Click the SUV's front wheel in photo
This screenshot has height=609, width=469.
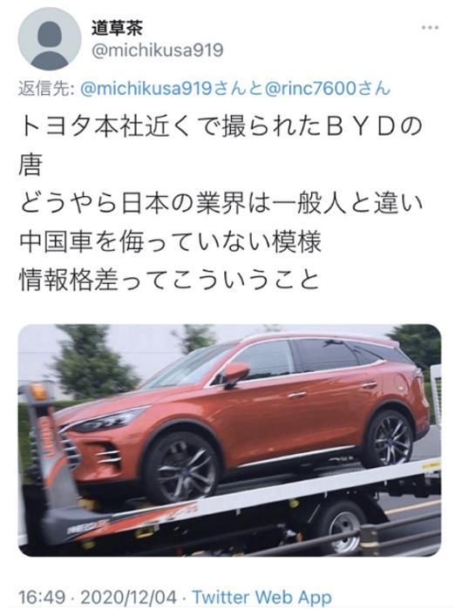[x=182, y=468]
